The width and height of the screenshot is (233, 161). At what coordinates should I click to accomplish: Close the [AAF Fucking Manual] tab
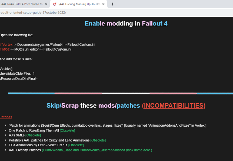103,4
